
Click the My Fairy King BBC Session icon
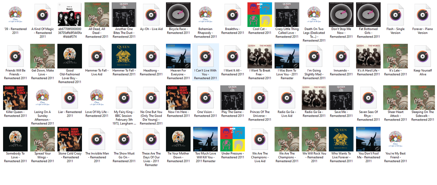coord(124,98)
